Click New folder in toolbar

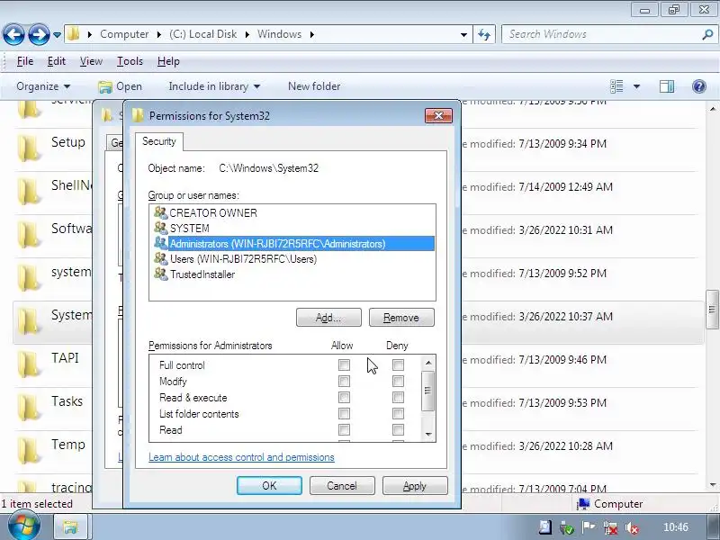point(314,86)
